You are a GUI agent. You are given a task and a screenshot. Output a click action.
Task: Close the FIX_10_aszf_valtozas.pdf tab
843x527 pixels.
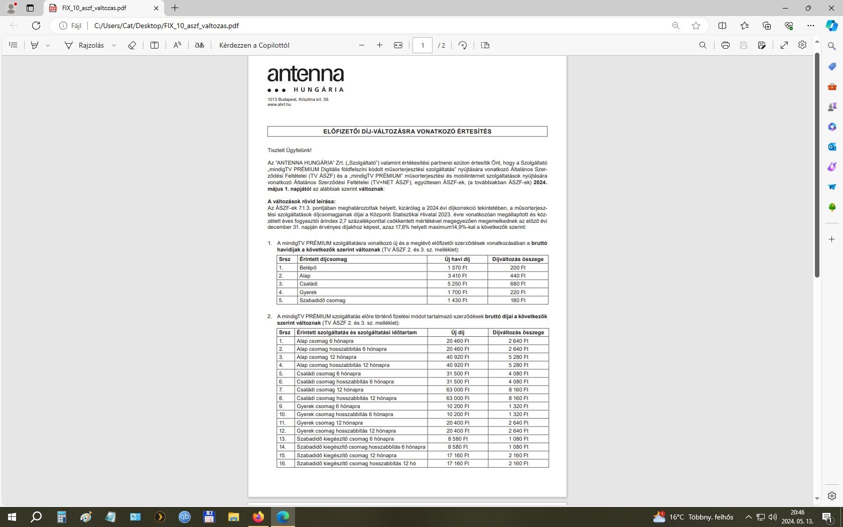(156, 8)
